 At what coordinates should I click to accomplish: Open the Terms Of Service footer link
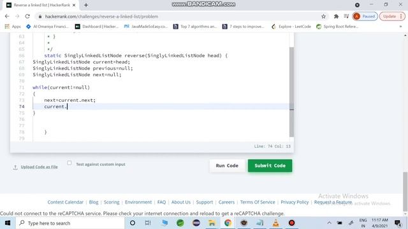tap(258, 202)
